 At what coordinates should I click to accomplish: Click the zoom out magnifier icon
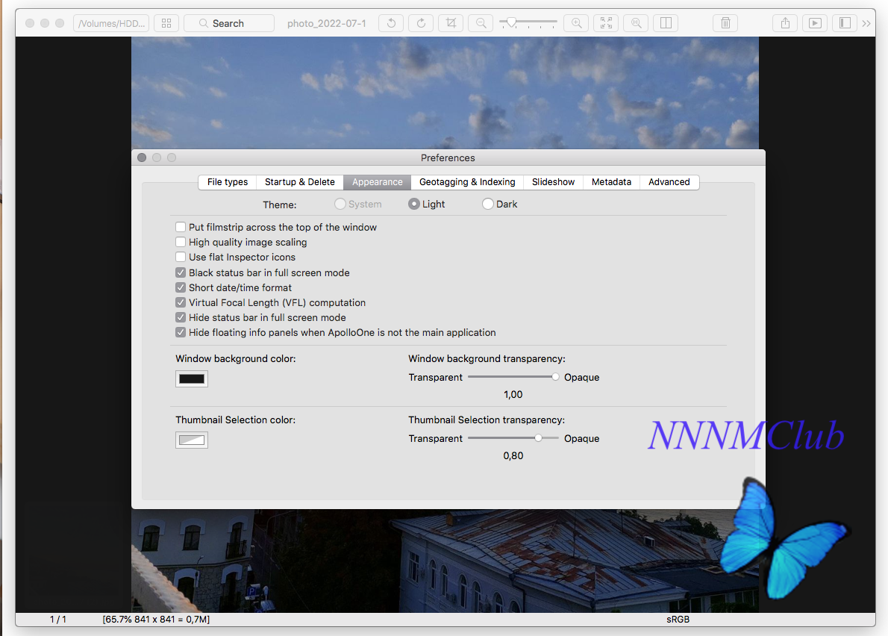click(481, 23)
